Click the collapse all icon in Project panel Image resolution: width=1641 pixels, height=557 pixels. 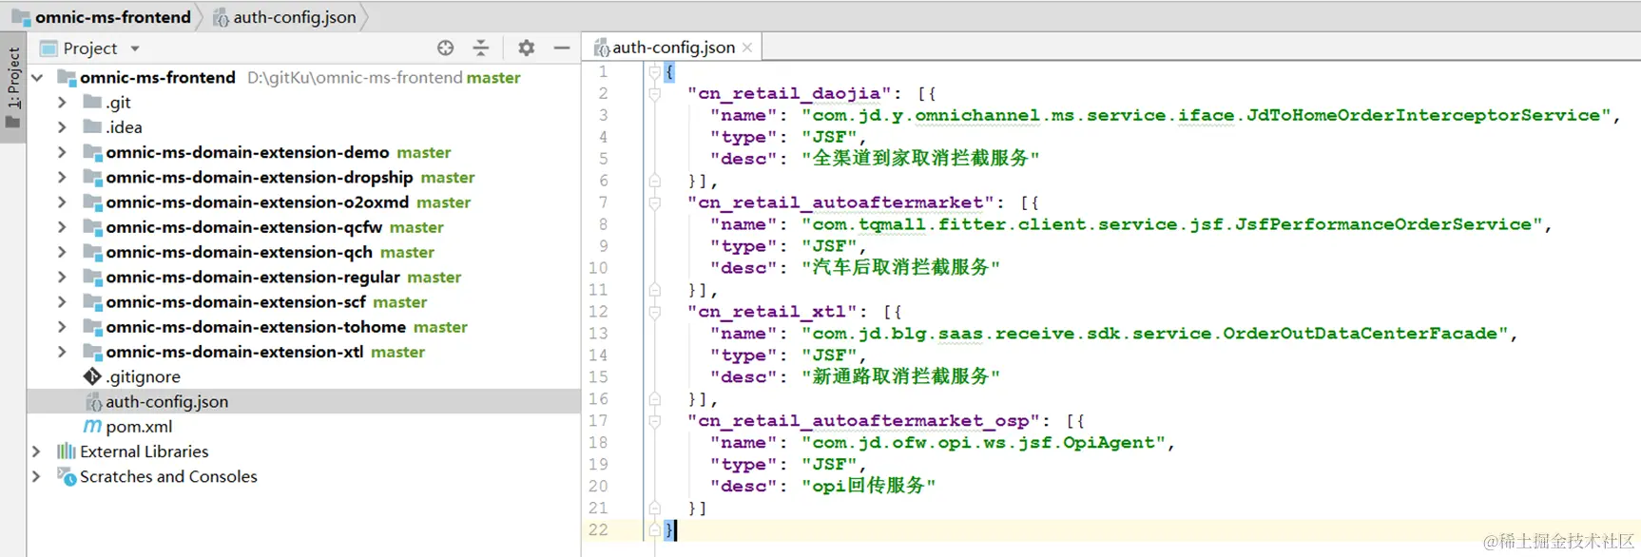point(481,48)
